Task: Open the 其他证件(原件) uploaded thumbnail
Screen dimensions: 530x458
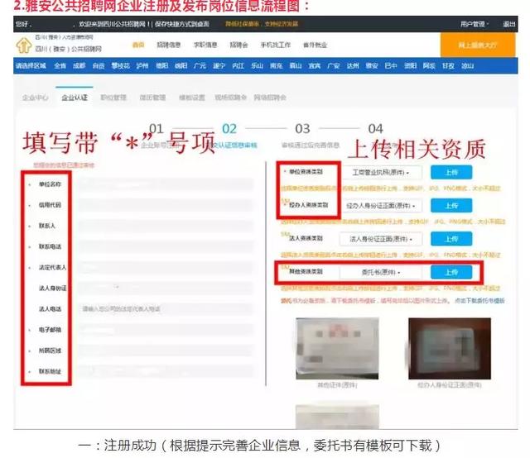Action: [x=337, y=349]
